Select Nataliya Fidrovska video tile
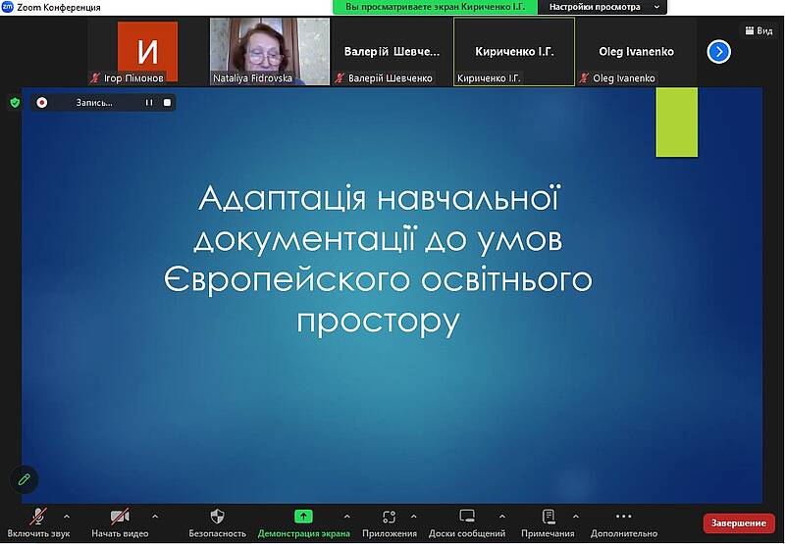The image size is (785, 544). [x=269, y=52]
